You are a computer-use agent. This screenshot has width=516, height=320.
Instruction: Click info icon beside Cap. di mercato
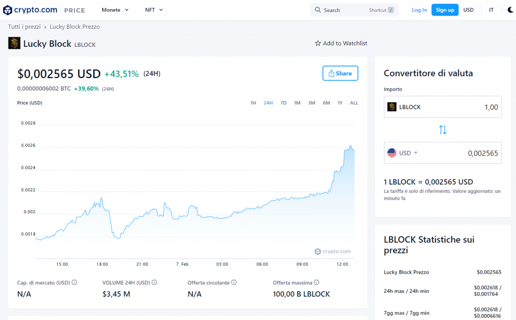pyautogui.click(x=75, y=282)
